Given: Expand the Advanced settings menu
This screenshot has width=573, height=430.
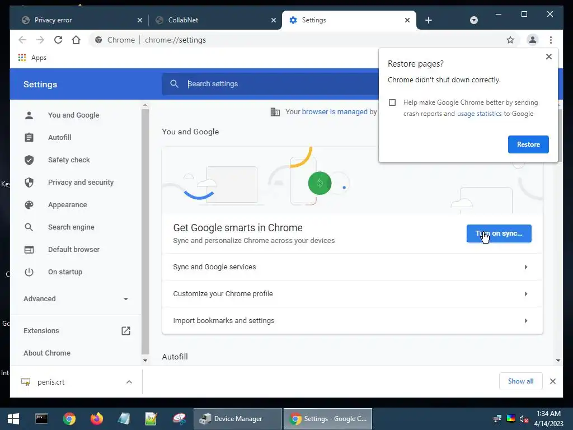Looking at the screenshot, I should [x=76, y=299].
